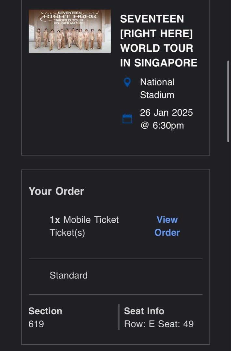This screenshot has height=351, width=231.
Task: Open View Order for the Mobile Ticket
Action: point(167,226)
